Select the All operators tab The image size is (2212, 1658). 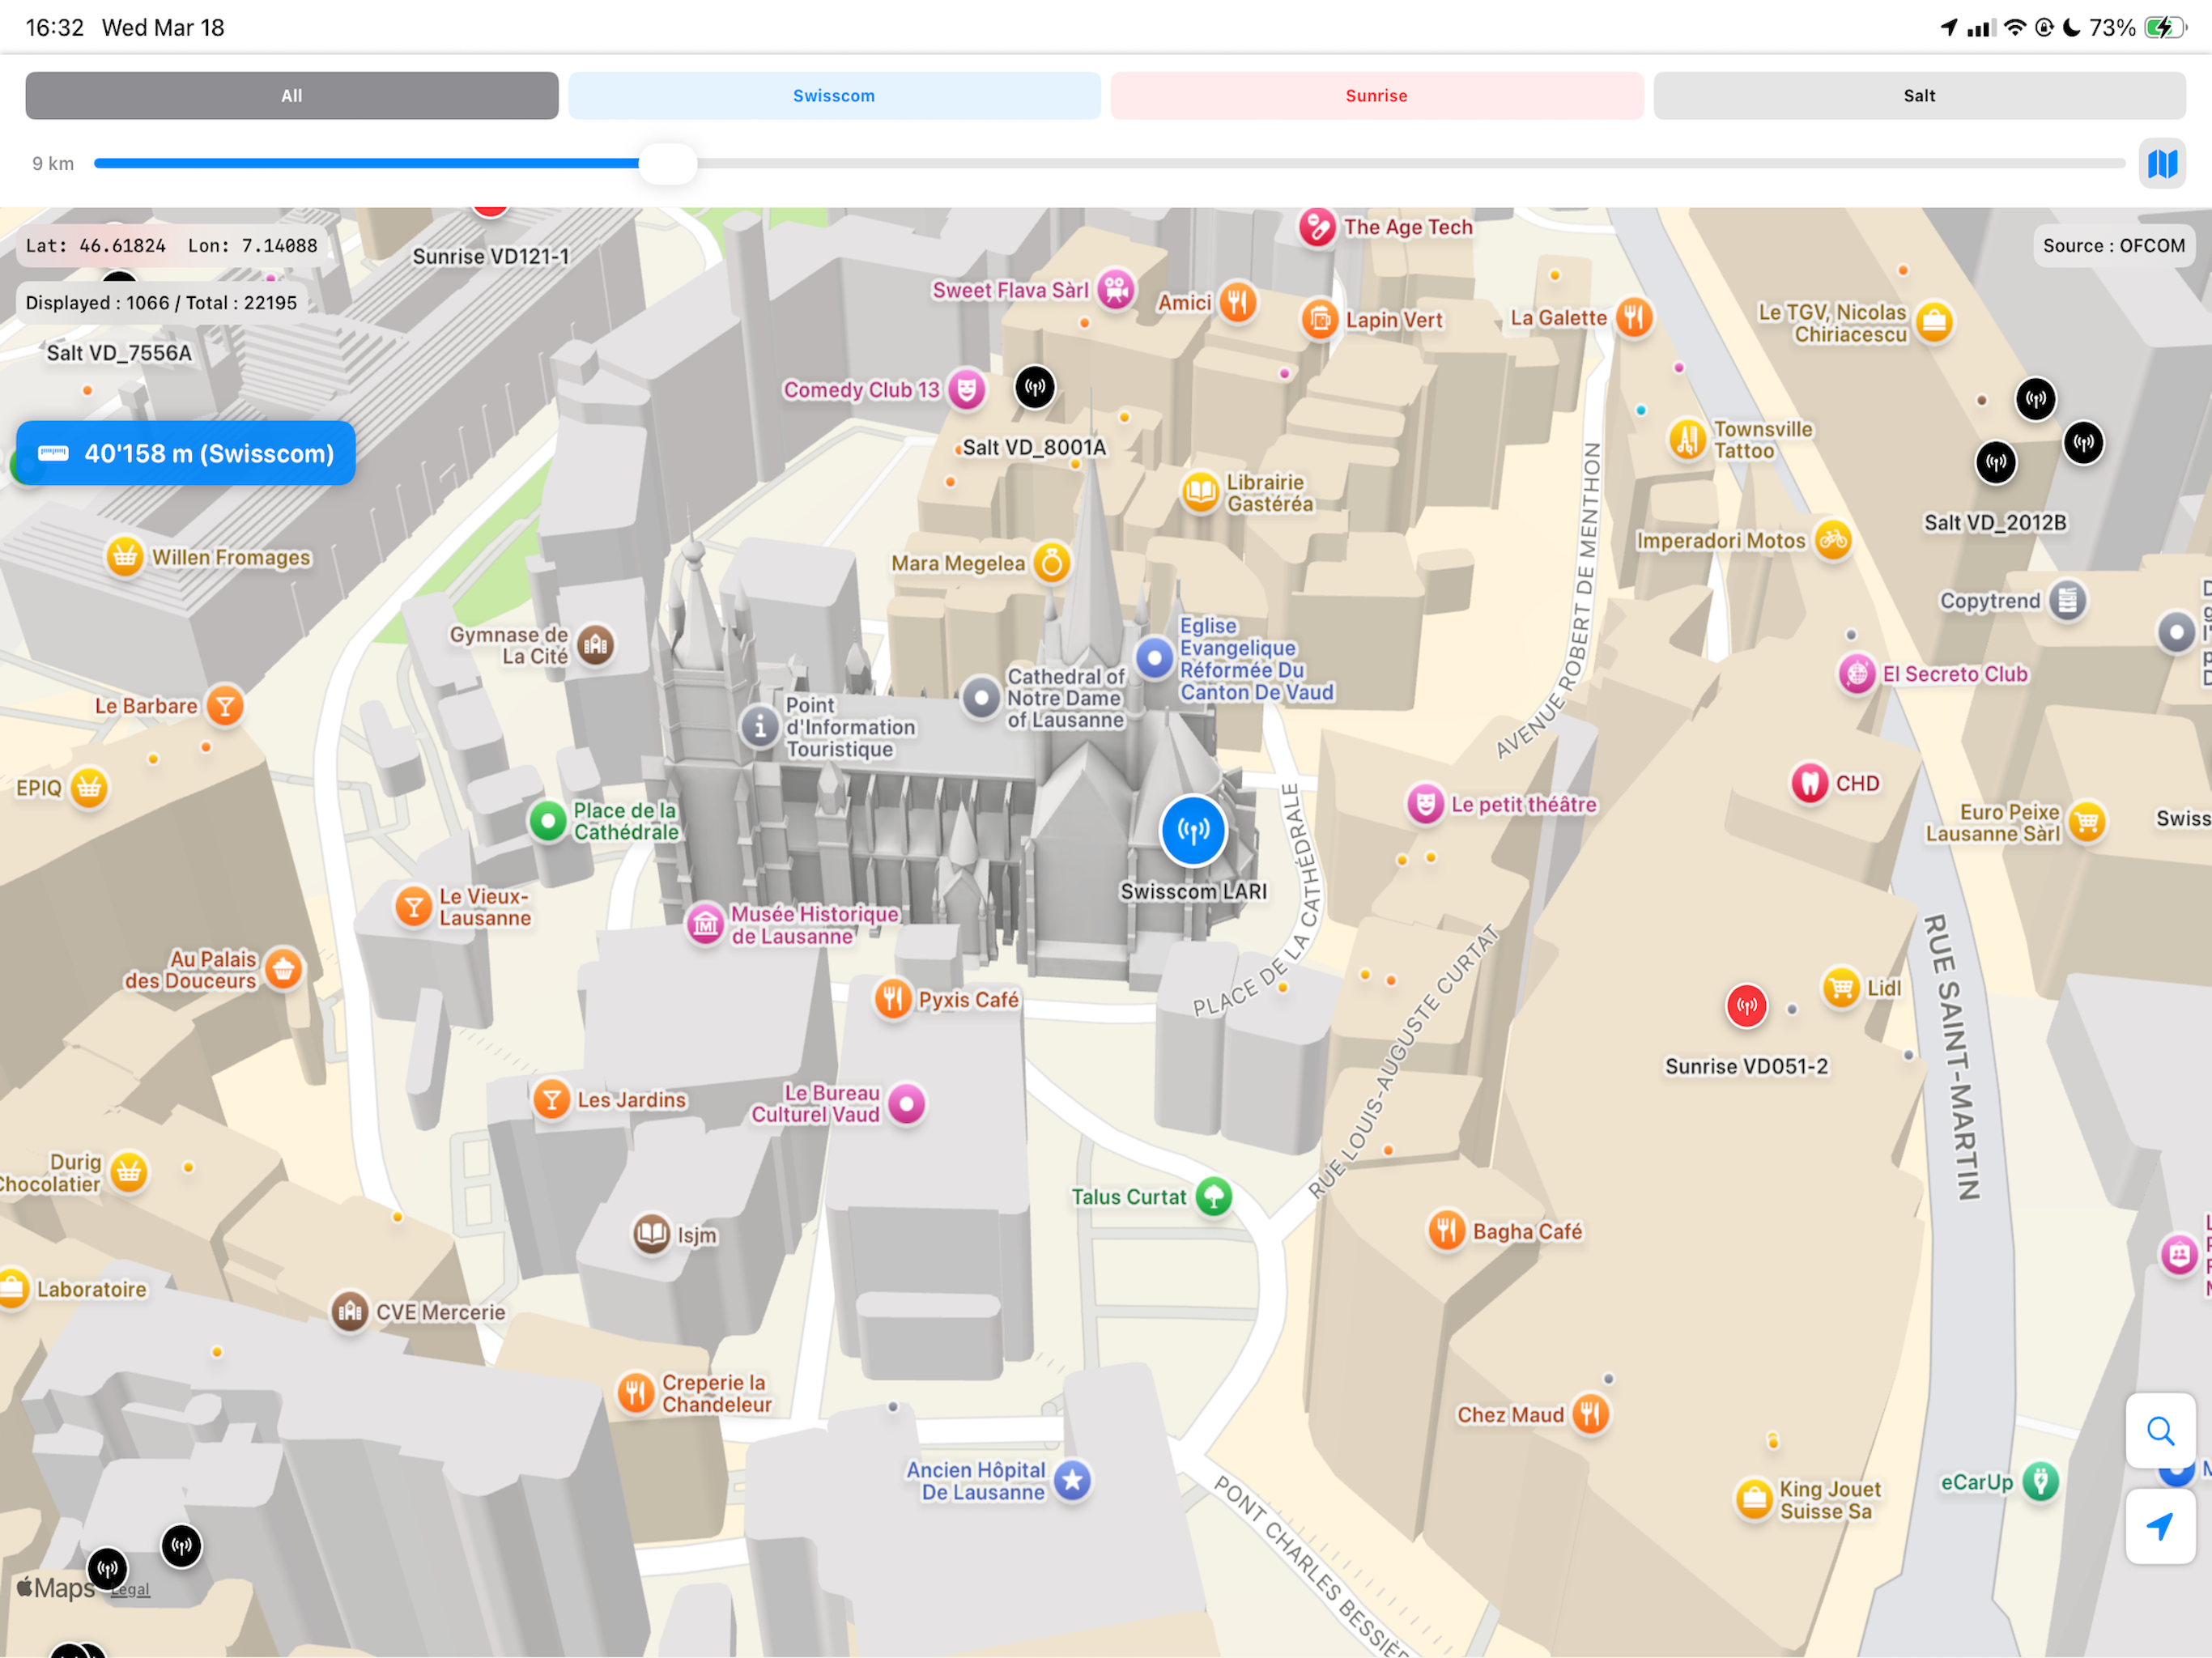tap(291, 96)
